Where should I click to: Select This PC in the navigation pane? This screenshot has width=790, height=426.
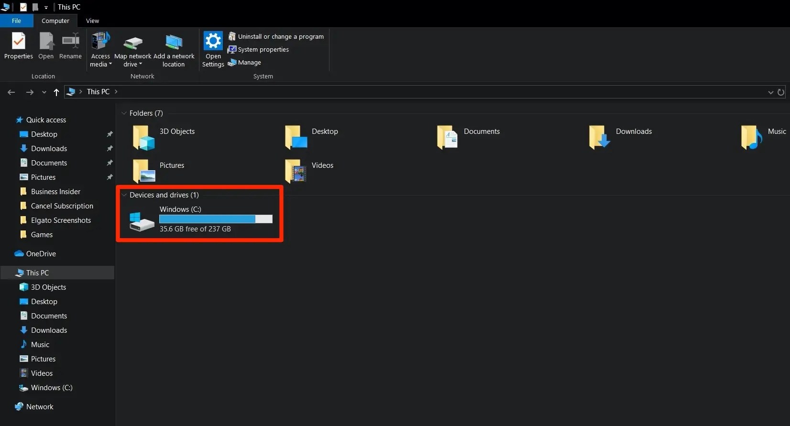pyautogui.click(x=37, y=273)
